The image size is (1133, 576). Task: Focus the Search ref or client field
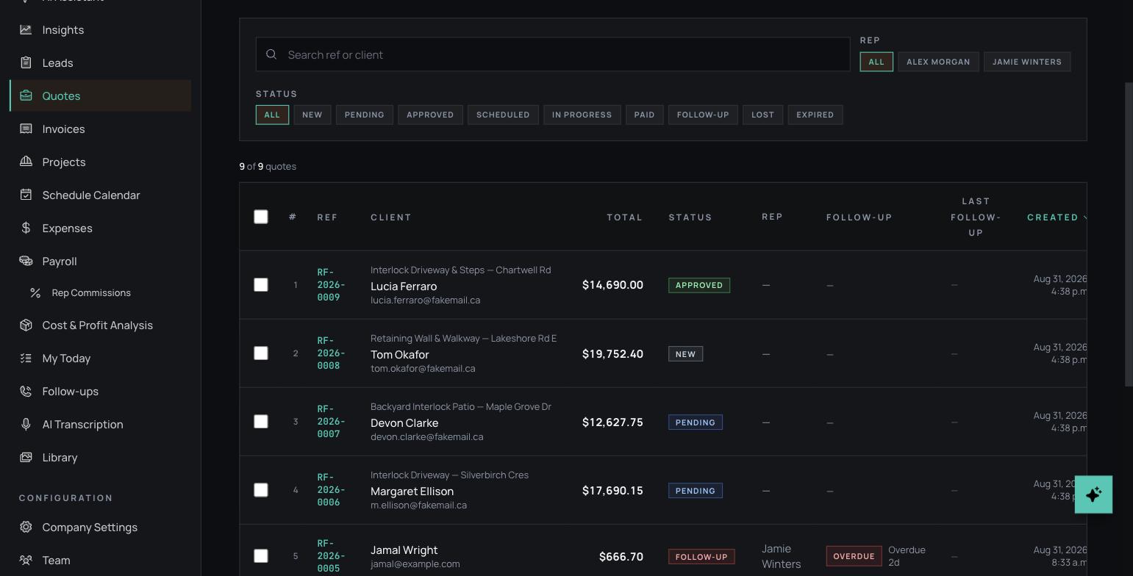tap(553, 54)
